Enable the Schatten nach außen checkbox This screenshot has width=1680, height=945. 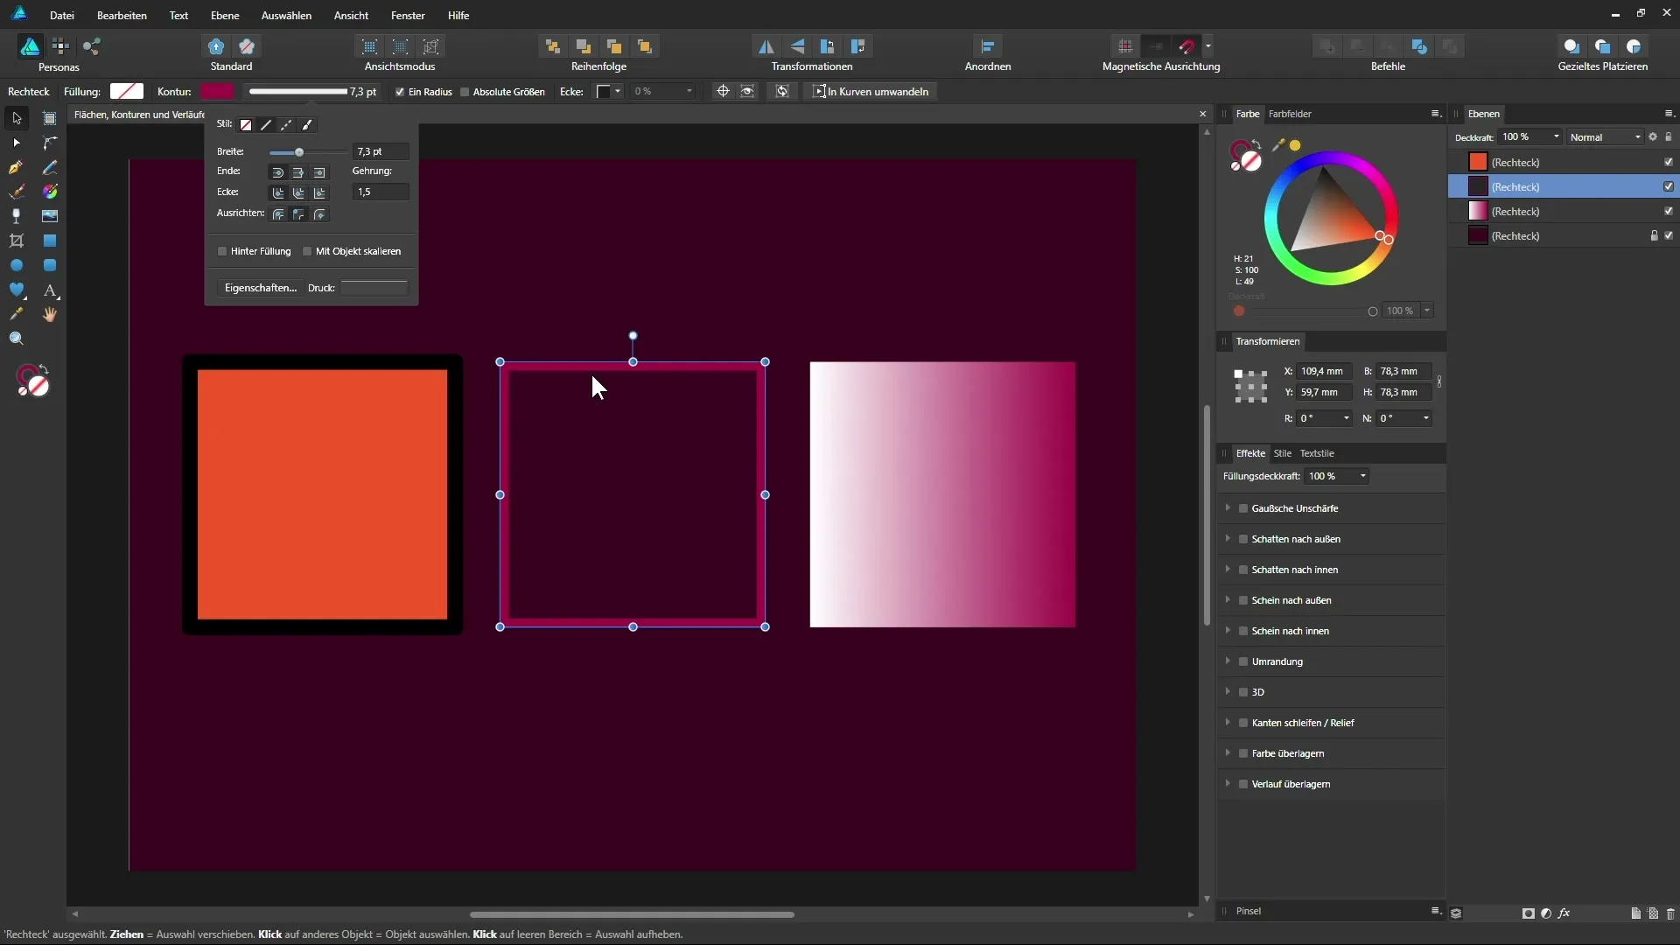point(1243,539)
